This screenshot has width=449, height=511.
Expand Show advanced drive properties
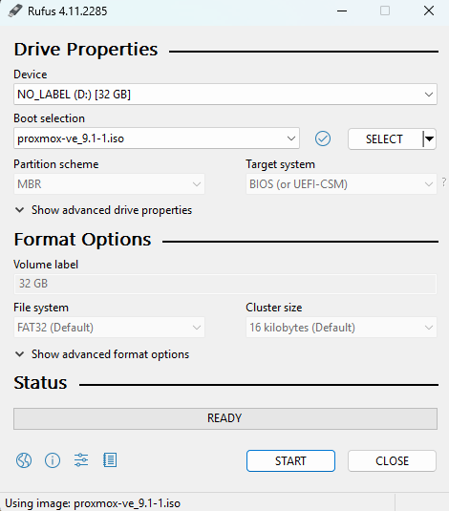point(103,210)
